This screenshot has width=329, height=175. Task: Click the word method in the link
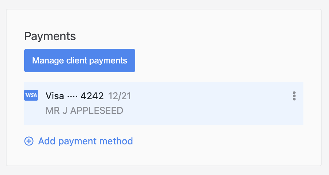coord(118,141)
